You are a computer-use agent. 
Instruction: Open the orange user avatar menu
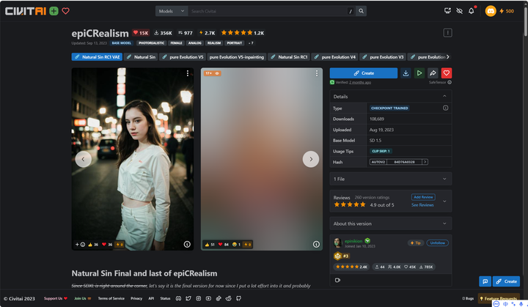(491, 11)
